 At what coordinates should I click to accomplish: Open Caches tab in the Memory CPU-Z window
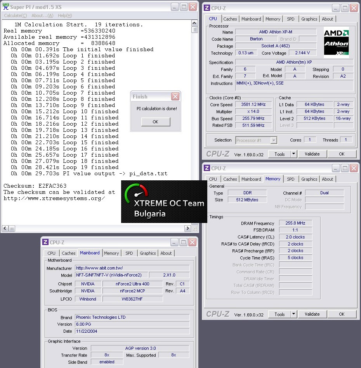230,179
